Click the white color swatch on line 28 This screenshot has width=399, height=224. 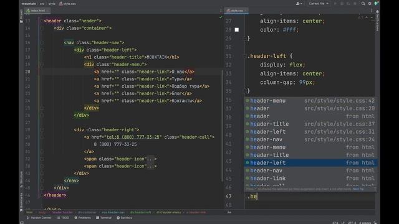pyautogui.click(x=237, y=30)
